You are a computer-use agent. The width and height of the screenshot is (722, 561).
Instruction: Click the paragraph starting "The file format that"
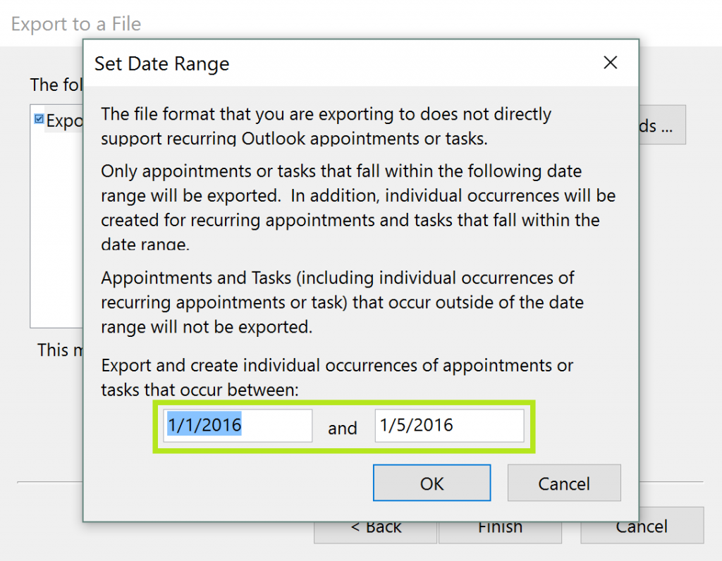[326, 125]
